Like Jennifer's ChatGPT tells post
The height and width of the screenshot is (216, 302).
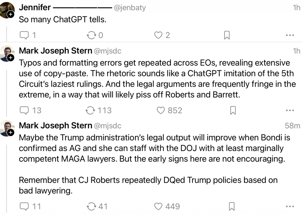click(x=159, y=35)
